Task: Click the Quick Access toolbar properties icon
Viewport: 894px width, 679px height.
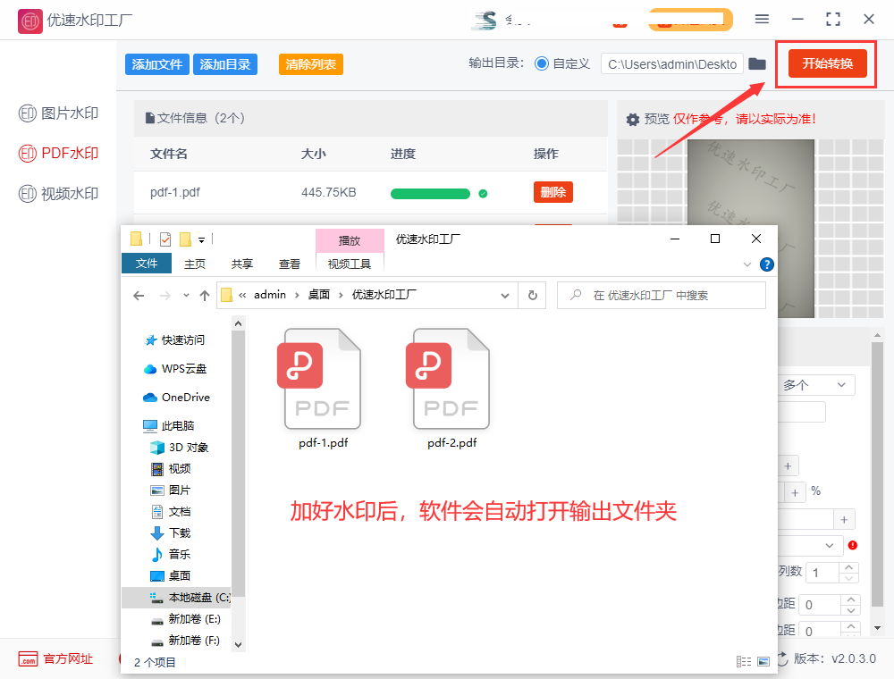Action: 165,239
